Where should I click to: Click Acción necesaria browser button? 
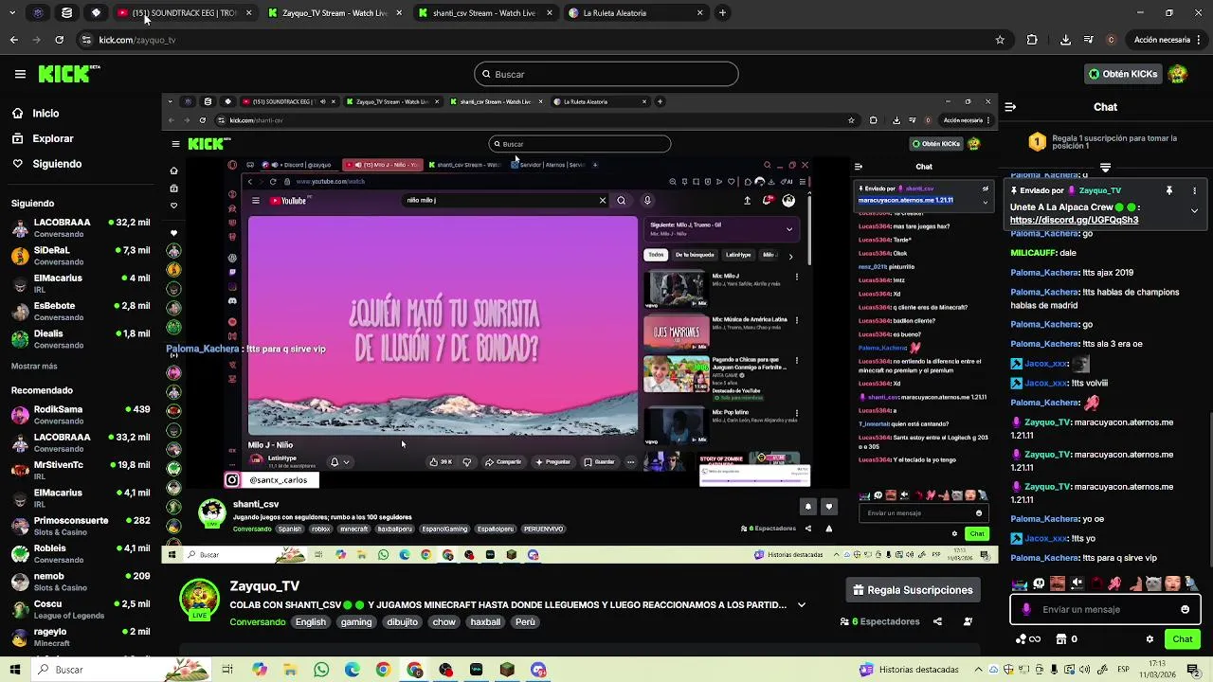point(1168,40)
